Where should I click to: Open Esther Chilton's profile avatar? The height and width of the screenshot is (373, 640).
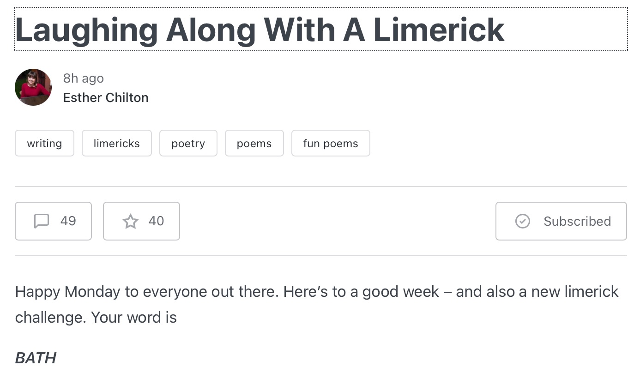(33, 87)
